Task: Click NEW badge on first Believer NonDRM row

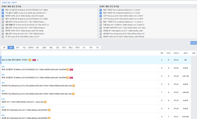Action: click(x=71, y=70)
